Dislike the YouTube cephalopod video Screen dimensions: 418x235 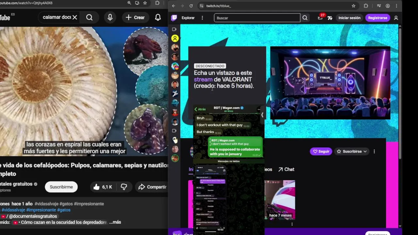click(x=124, y=187)
